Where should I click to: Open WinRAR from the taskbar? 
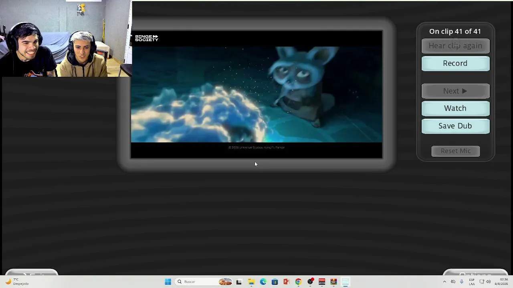[x=333, y=282]
